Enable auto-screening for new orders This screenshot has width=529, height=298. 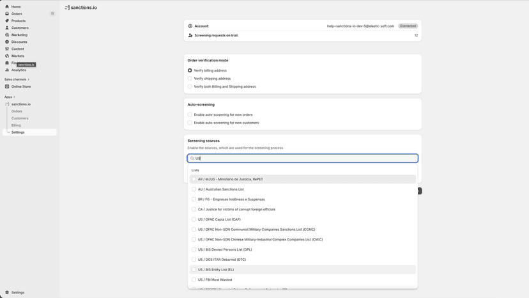click(190, 115)
